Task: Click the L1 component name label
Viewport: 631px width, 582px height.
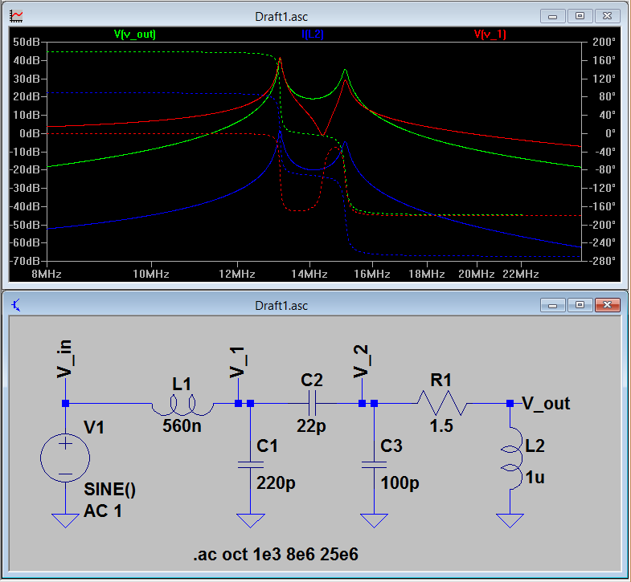Action: (182, 385)
